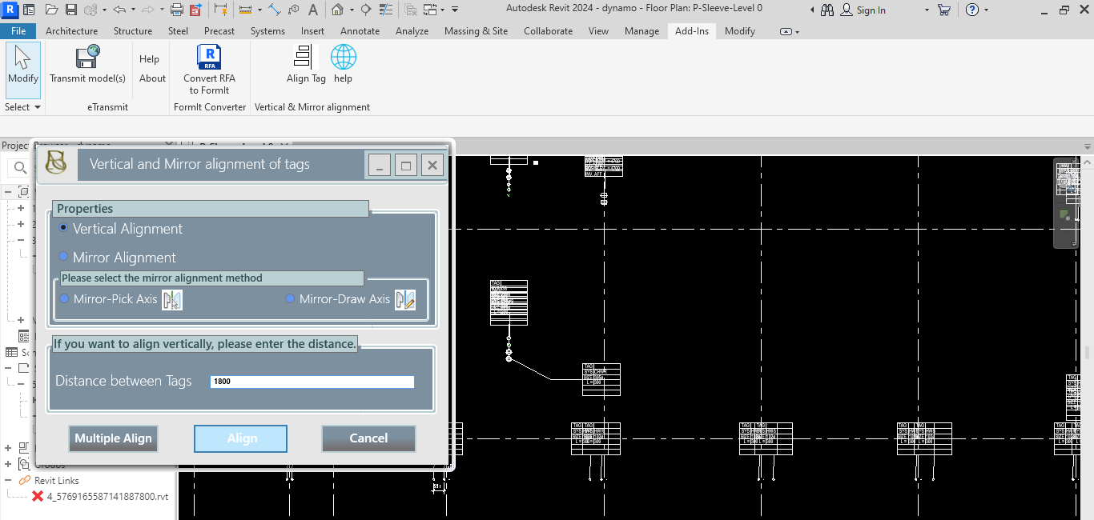Screen dimensions: 1094x520
Task: Collapse the Revit Links tree node
Action: pos(9,480)
